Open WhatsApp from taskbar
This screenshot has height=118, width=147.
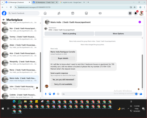coord(20,101)
